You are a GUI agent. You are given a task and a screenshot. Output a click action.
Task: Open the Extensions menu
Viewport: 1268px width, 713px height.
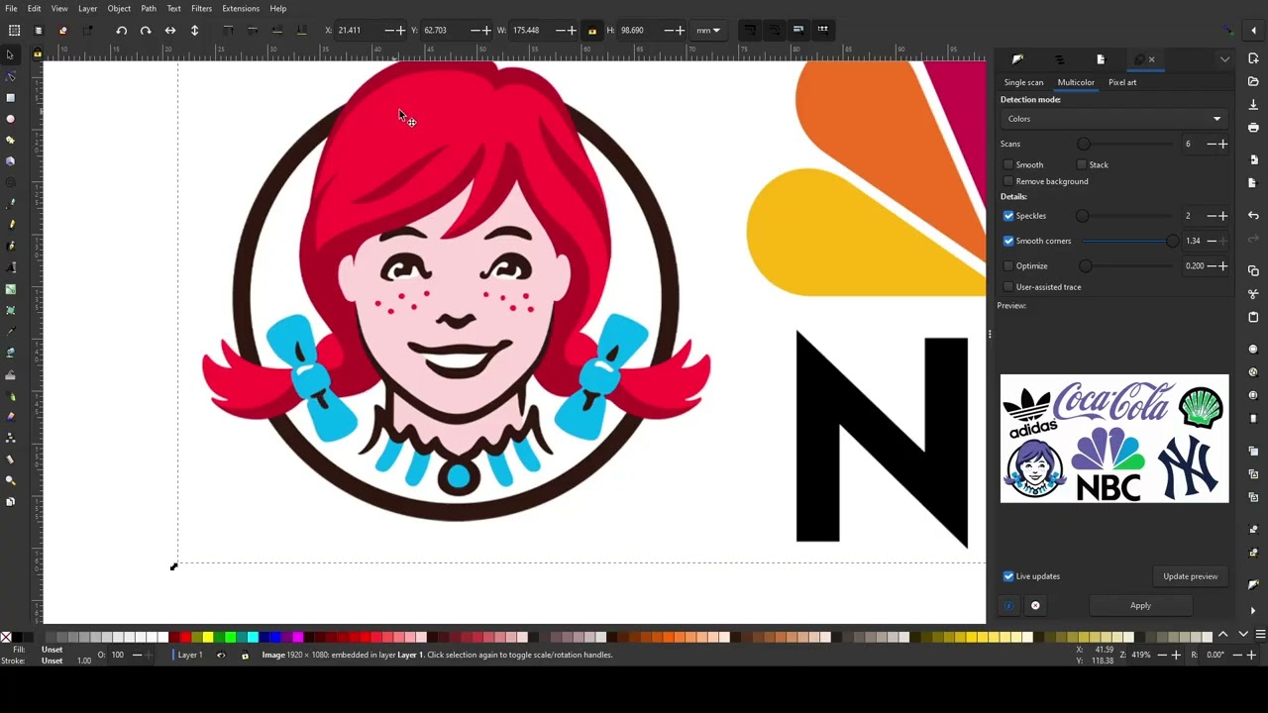[241, 9]
